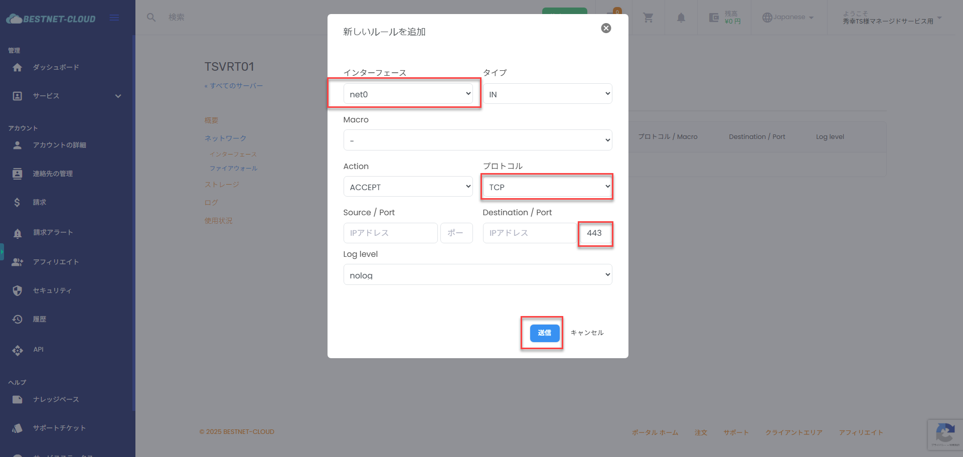963x457 pixels.
Task: Open the インターフェース net0 dropdown
Action: (x=408, y=94)
